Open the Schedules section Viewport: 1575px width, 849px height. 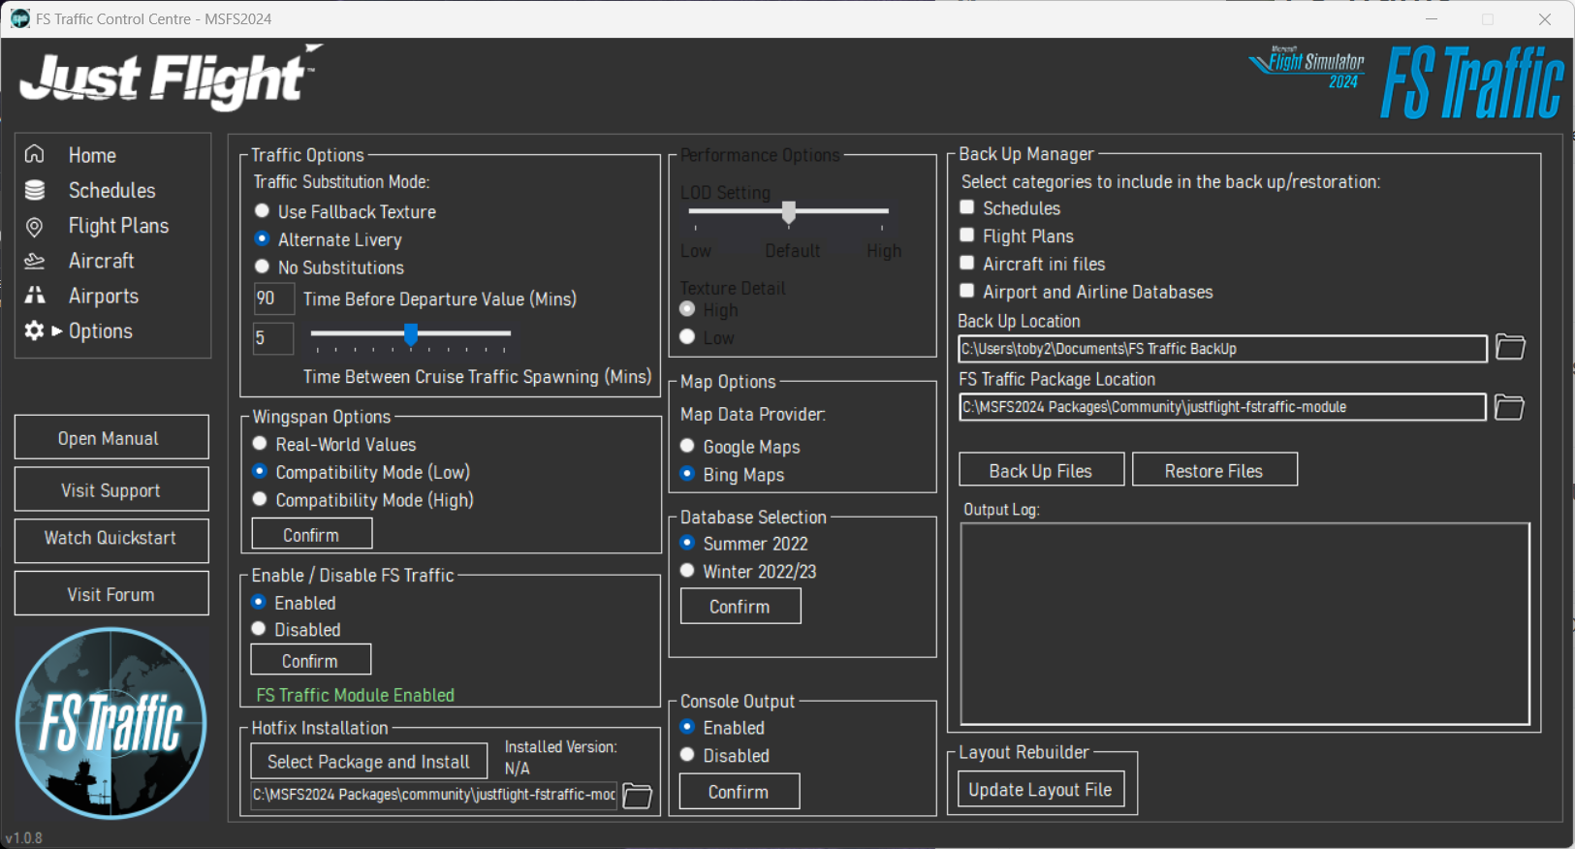click(111, 191)
